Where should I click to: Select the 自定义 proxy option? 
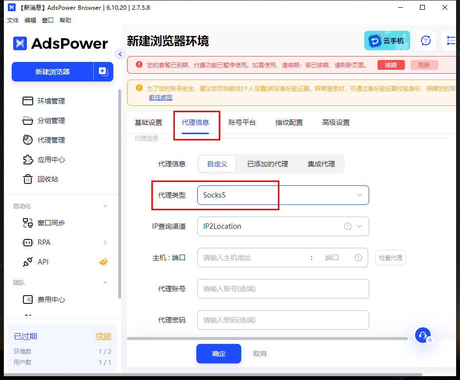(x=217, y=164)
